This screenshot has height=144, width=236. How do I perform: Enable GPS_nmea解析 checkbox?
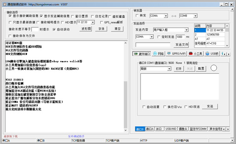101,22
